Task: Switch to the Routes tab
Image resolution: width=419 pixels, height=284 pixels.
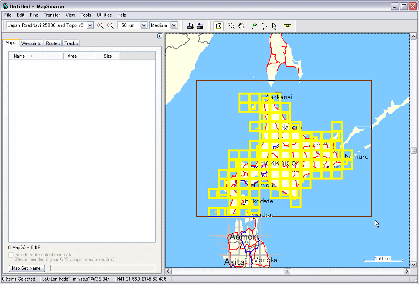Action: point(53,43)
